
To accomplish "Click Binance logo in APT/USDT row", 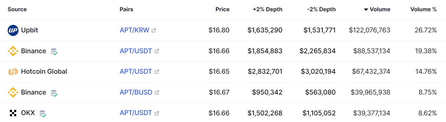I will click(x=13, y=51).
